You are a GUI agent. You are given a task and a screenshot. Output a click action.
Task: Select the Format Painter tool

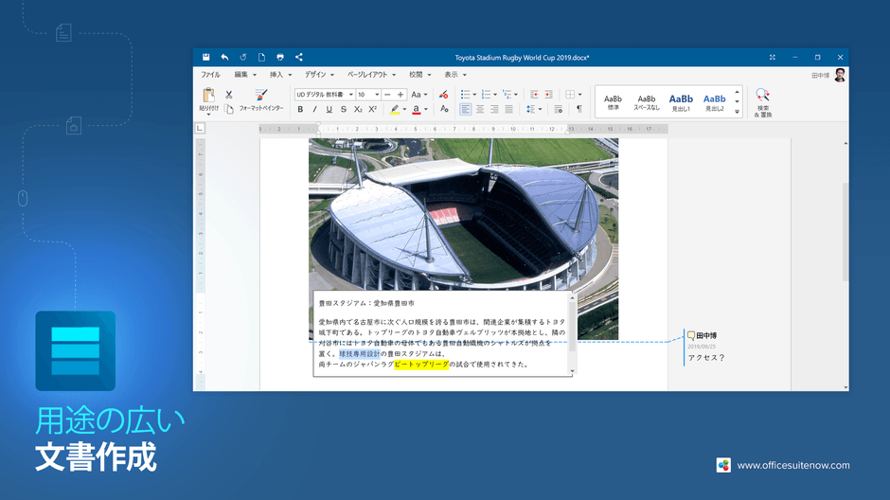point(261,99)
